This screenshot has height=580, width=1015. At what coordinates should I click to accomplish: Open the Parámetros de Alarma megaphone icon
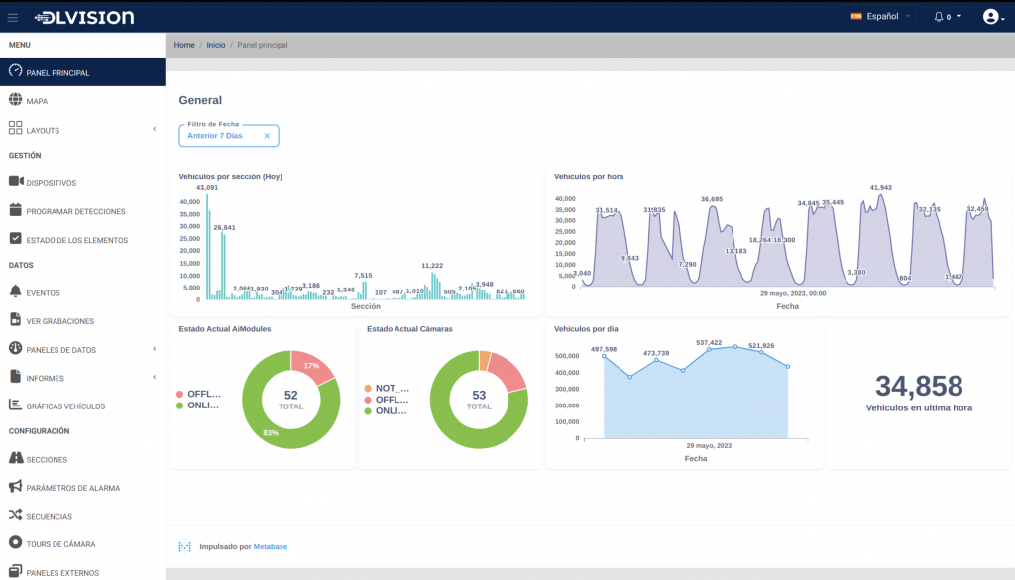click(15, 487)
